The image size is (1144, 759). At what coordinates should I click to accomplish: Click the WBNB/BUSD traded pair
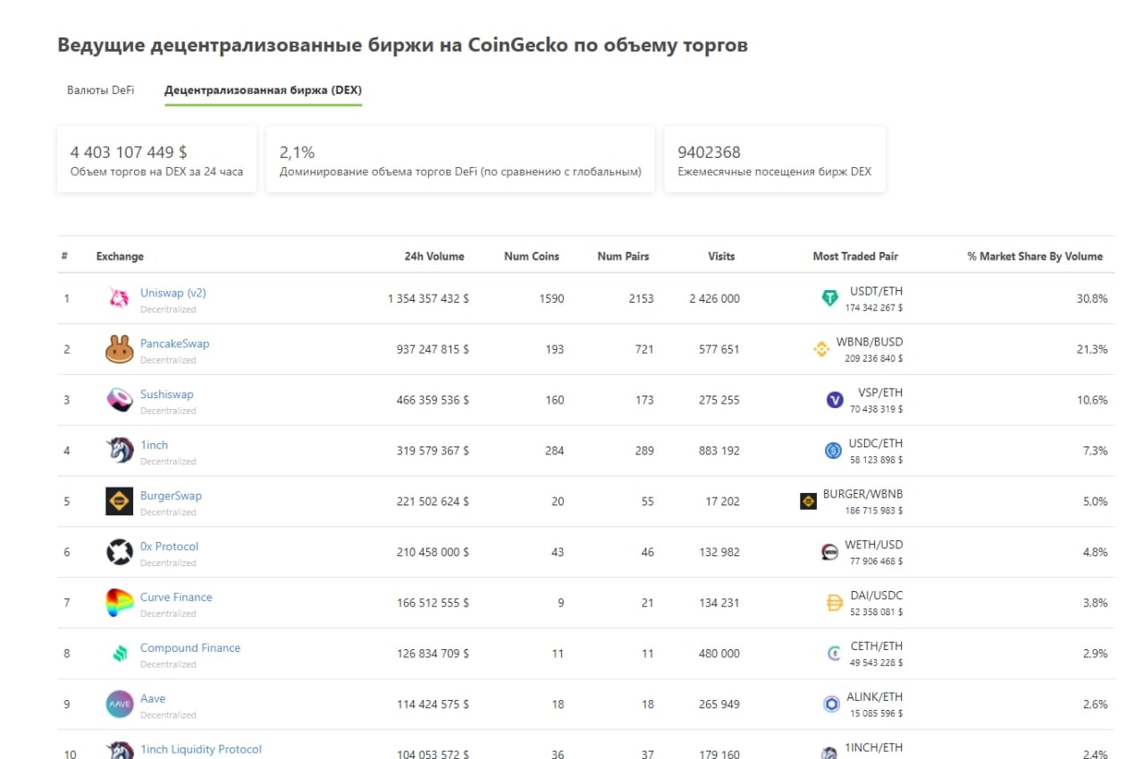[870, 343]
